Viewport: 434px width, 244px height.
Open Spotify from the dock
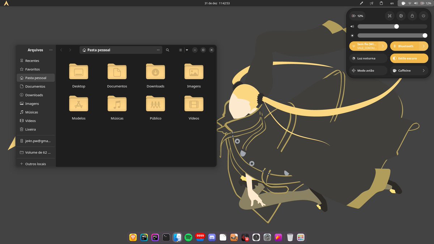(188, 237)
